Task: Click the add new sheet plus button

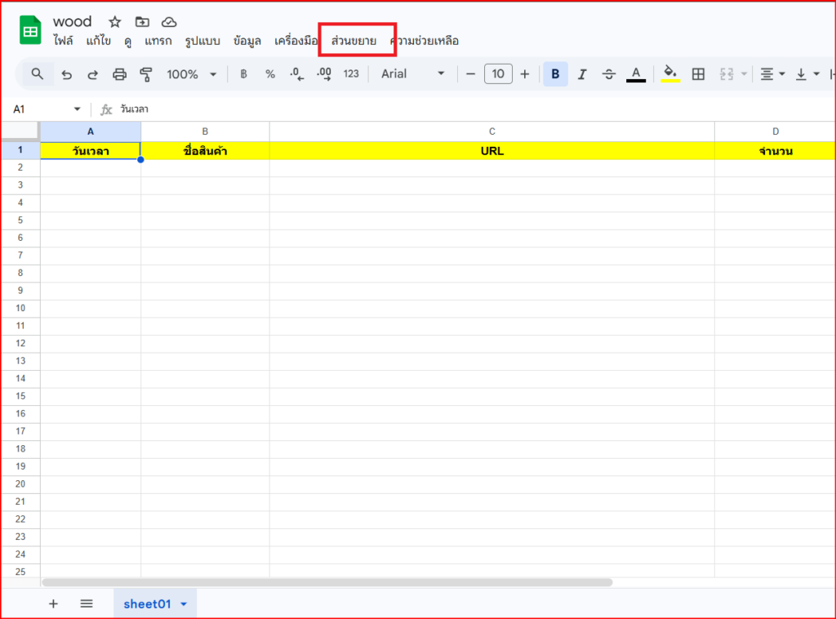Action: coord(54,604)
